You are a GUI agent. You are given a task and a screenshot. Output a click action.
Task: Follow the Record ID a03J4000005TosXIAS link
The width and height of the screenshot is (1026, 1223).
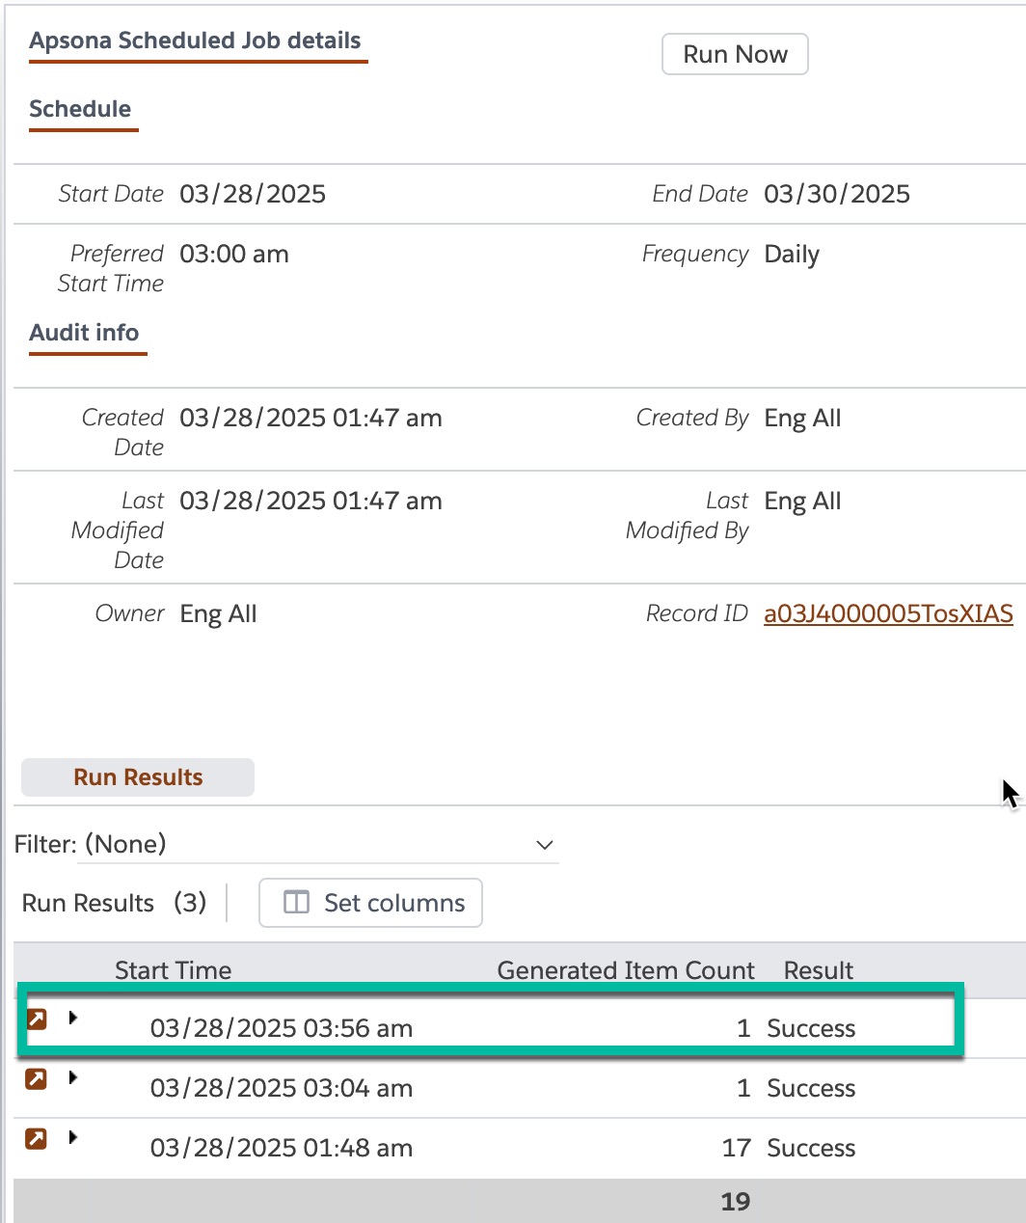coord(888,613)
